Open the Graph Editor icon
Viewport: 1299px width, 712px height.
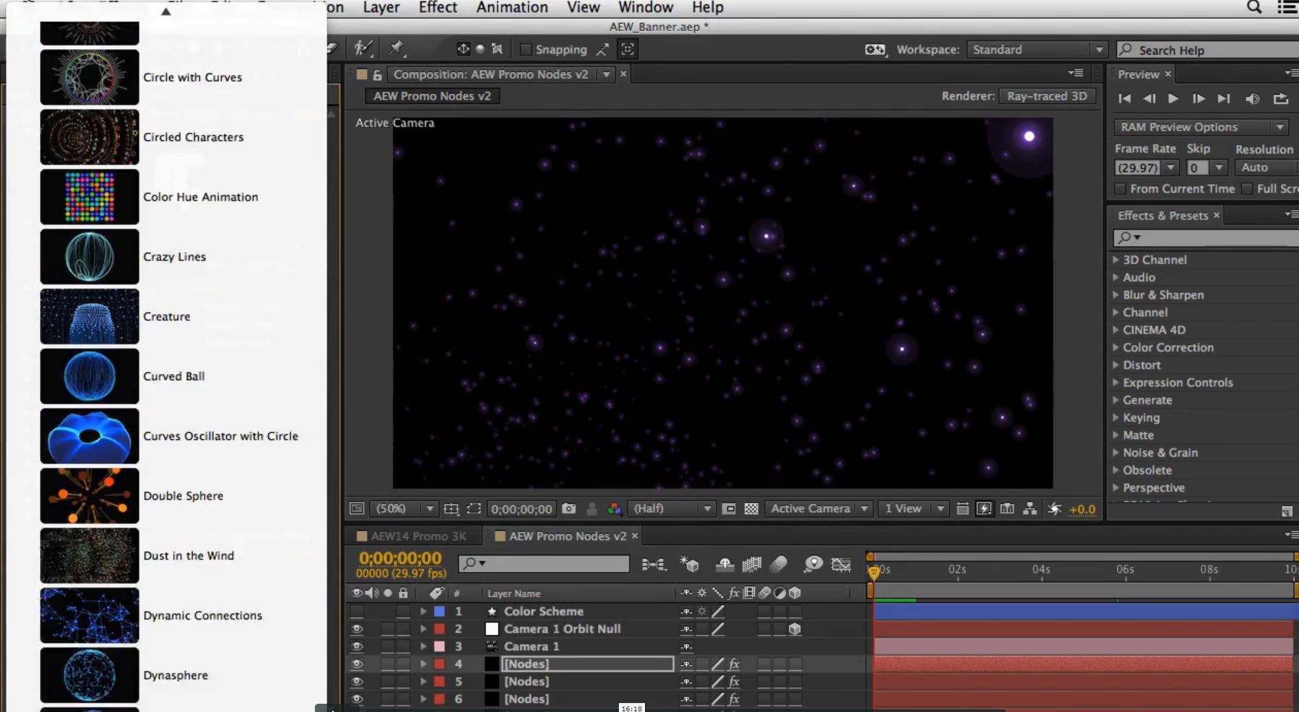(841, 564)
